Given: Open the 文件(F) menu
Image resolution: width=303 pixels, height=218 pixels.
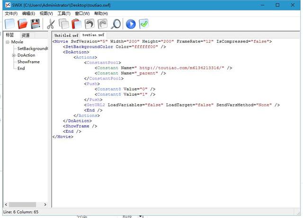Looking at the screenshot, I should [x=11, y=13].
